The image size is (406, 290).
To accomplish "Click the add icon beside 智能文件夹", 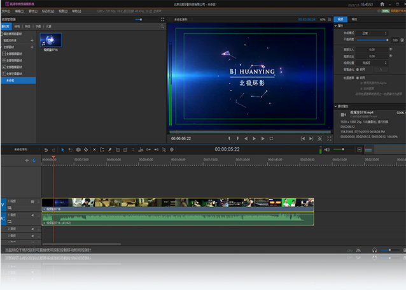I will [32, 40].
